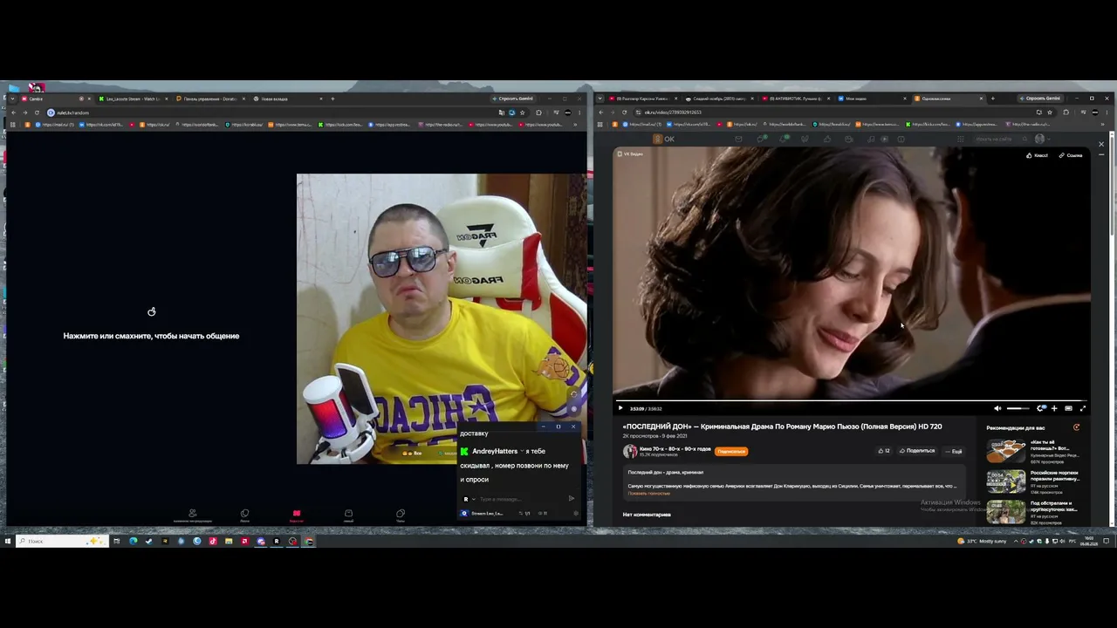Image resolution: width=1117 pixels, height=628 pixels.
Task: Switch to the Одноклассники browser tab
Action: coord(949,99)
